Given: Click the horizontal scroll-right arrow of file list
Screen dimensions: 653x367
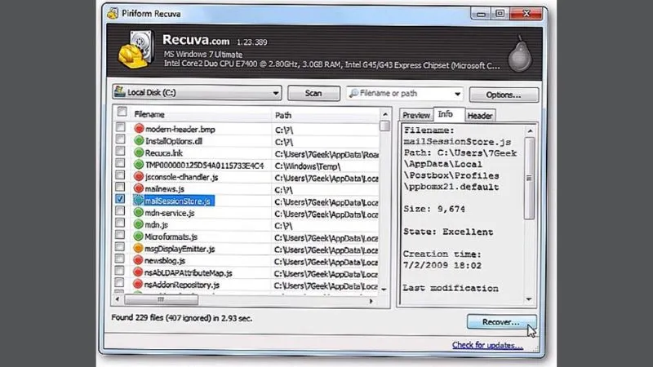Looking at the screenshot, I should pyautogui.click(x=371, y=301).
